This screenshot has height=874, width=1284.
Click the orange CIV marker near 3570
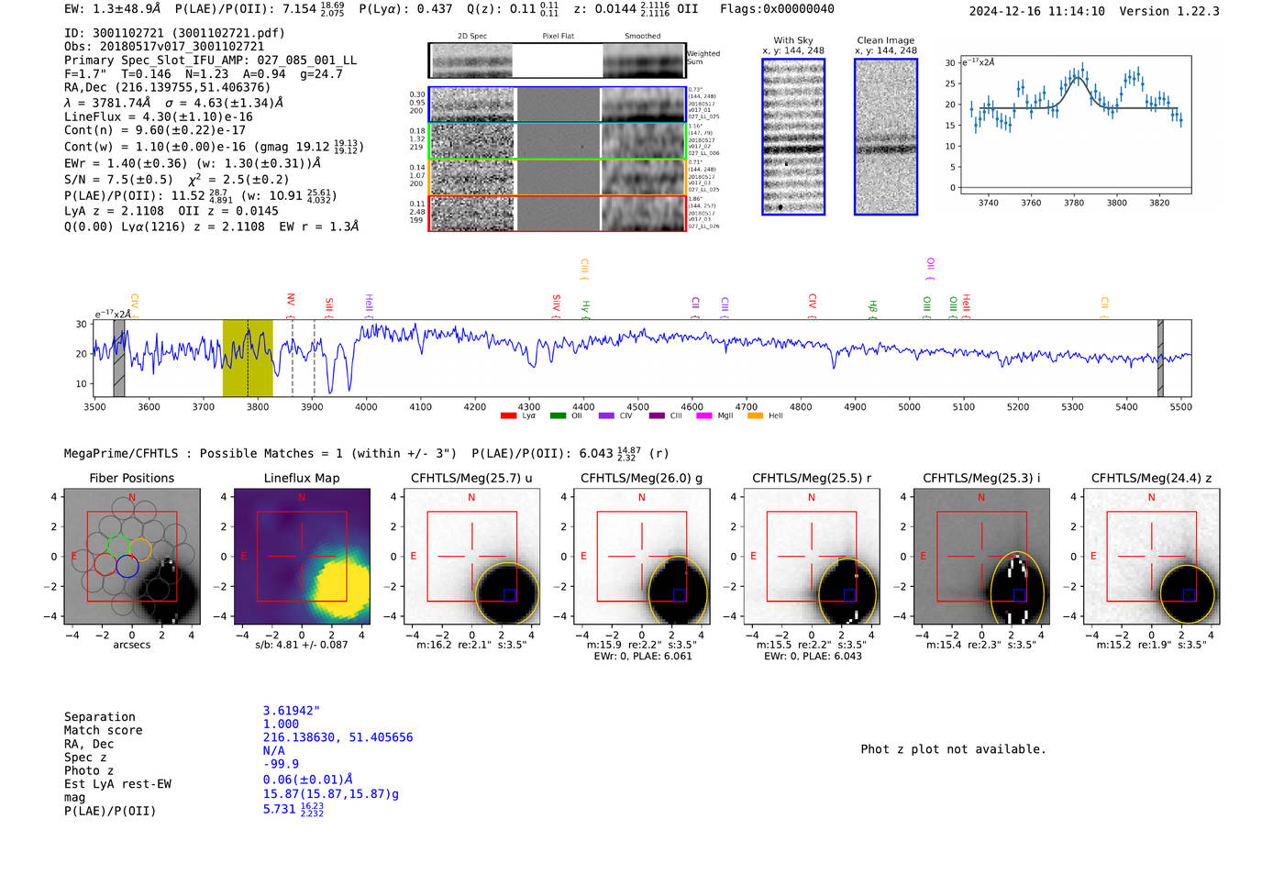point(134,305)
